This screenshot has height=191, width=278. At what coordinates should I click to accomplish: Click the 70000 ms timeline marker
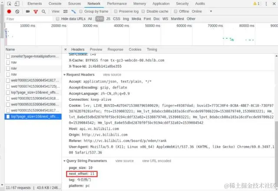(x=215, y=26)
